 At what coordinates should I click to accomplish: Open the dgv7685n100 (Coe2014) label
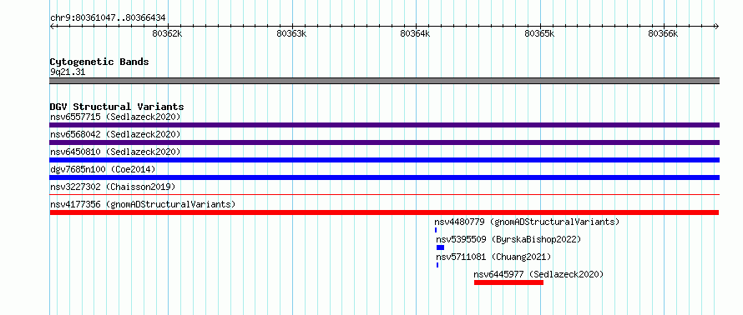click(103, 169)
